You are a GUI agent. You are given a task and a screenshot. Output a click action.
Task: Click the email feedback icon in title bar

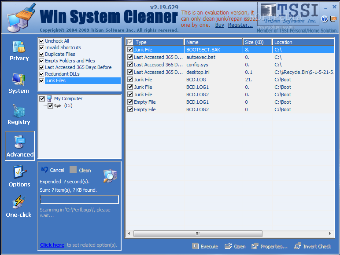(x=333, y=19)
